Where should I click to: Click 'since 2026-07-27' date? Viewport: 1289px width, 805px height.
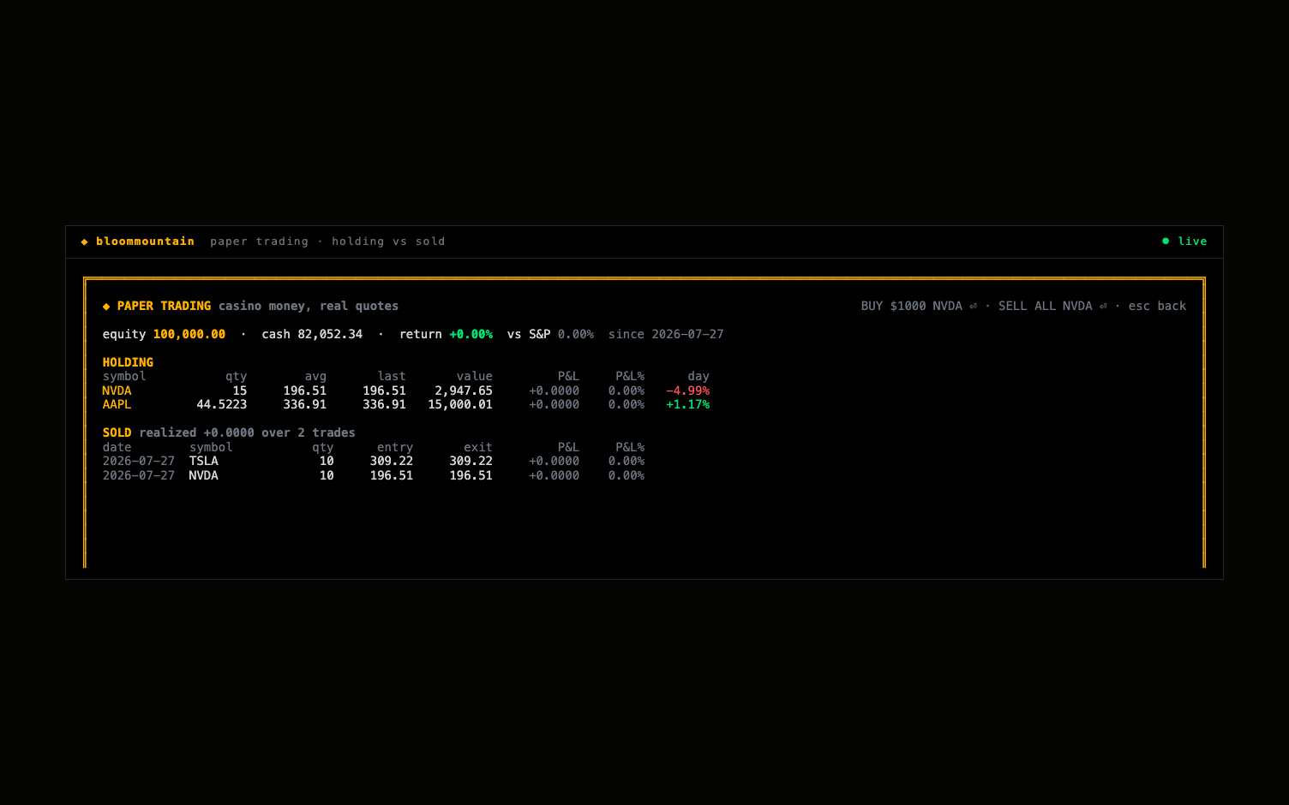[666, 335]
